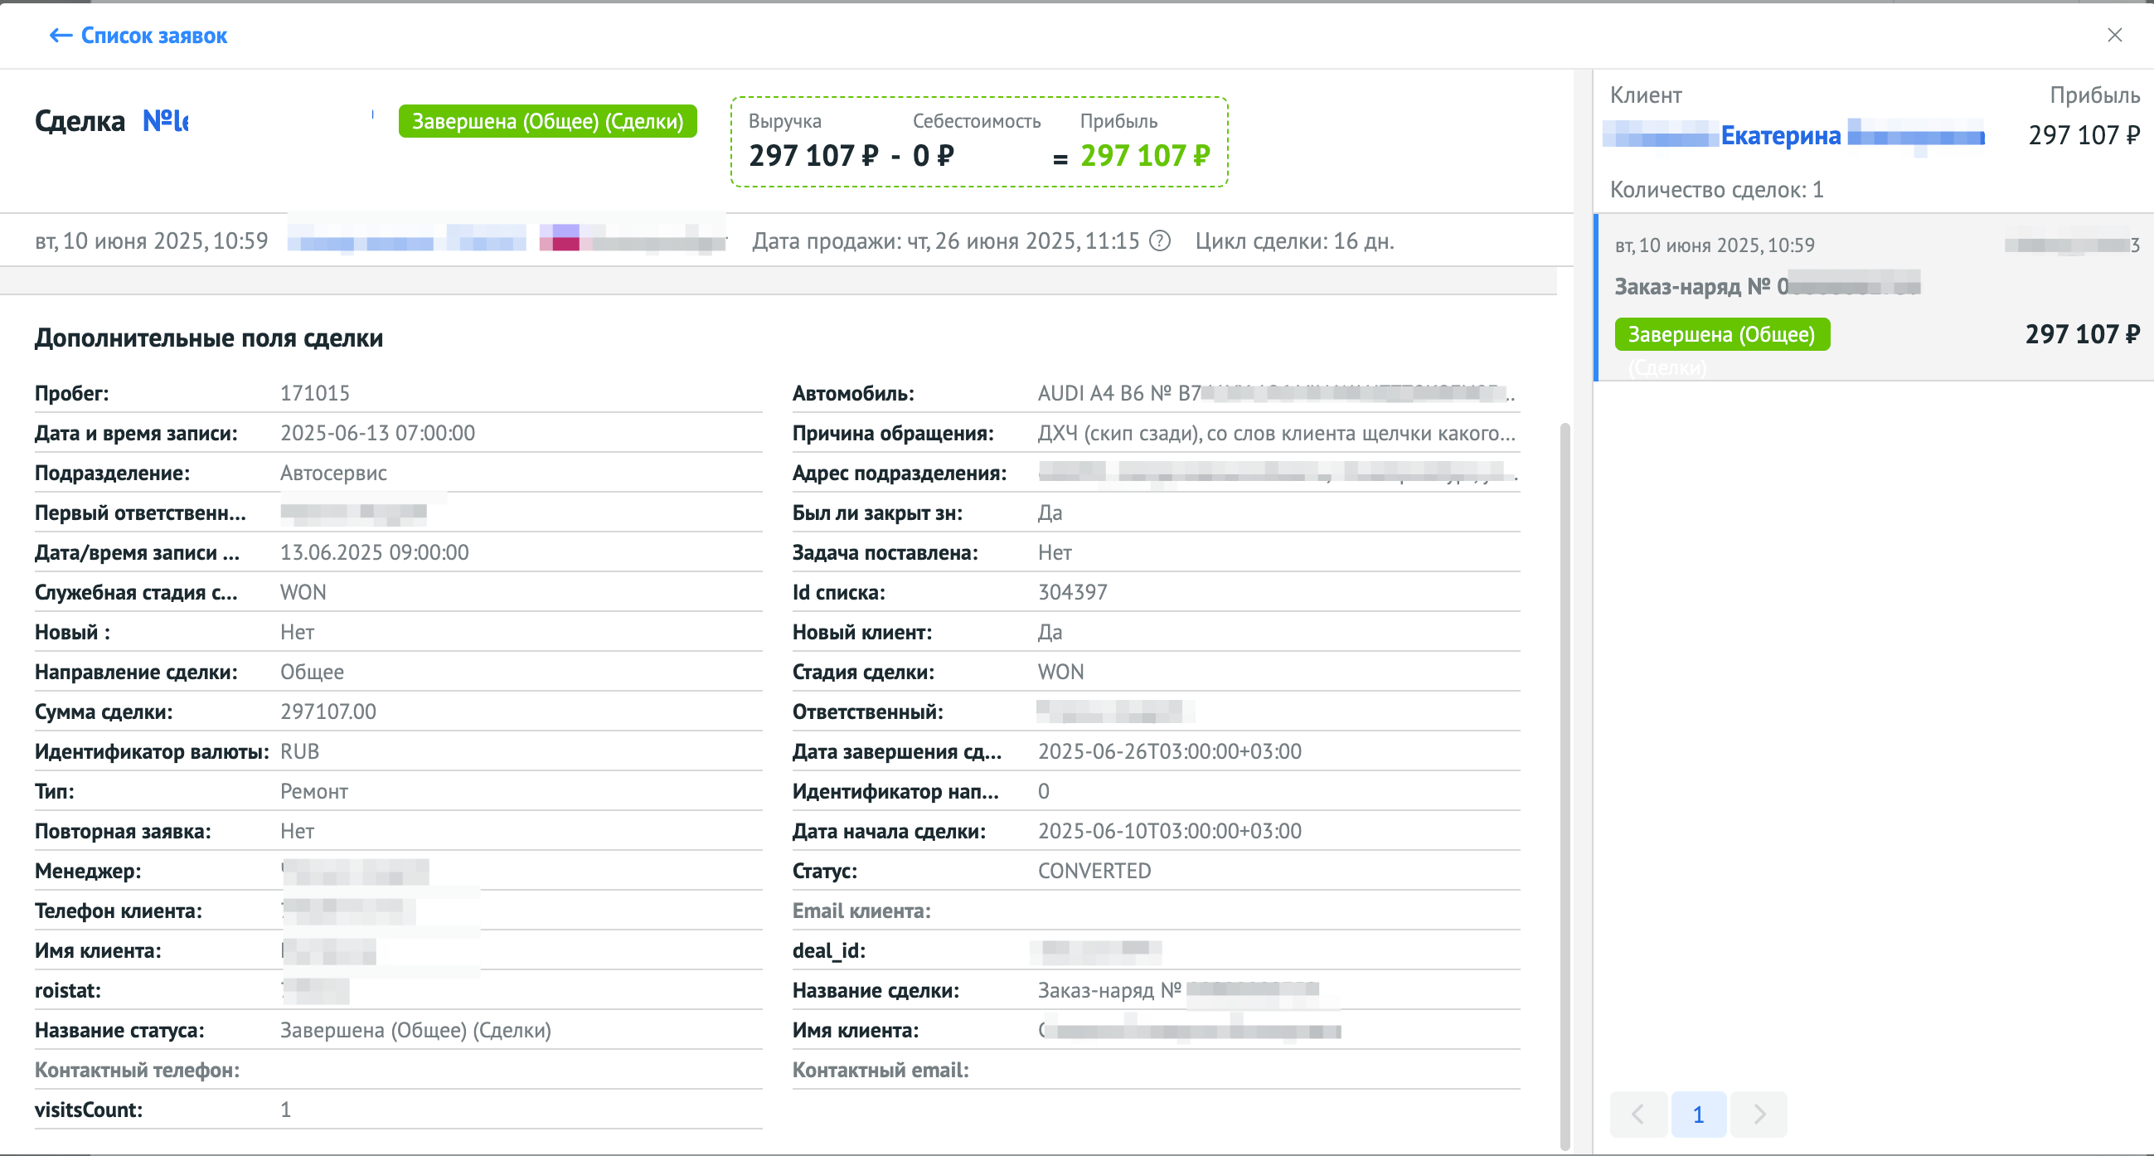Click the Дополнительные поля сделки heading
This screenshot has width=2154, height=1156.
tap(209, 338)
